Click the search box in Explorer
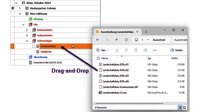199x112 pixels. pyautogui.click(x=180, y=40)
